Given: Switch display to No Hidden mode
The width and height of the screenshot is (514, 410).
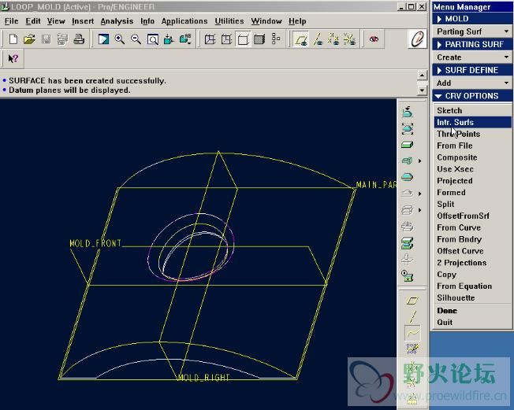Looking at the screenshot, I should point(243,39).
